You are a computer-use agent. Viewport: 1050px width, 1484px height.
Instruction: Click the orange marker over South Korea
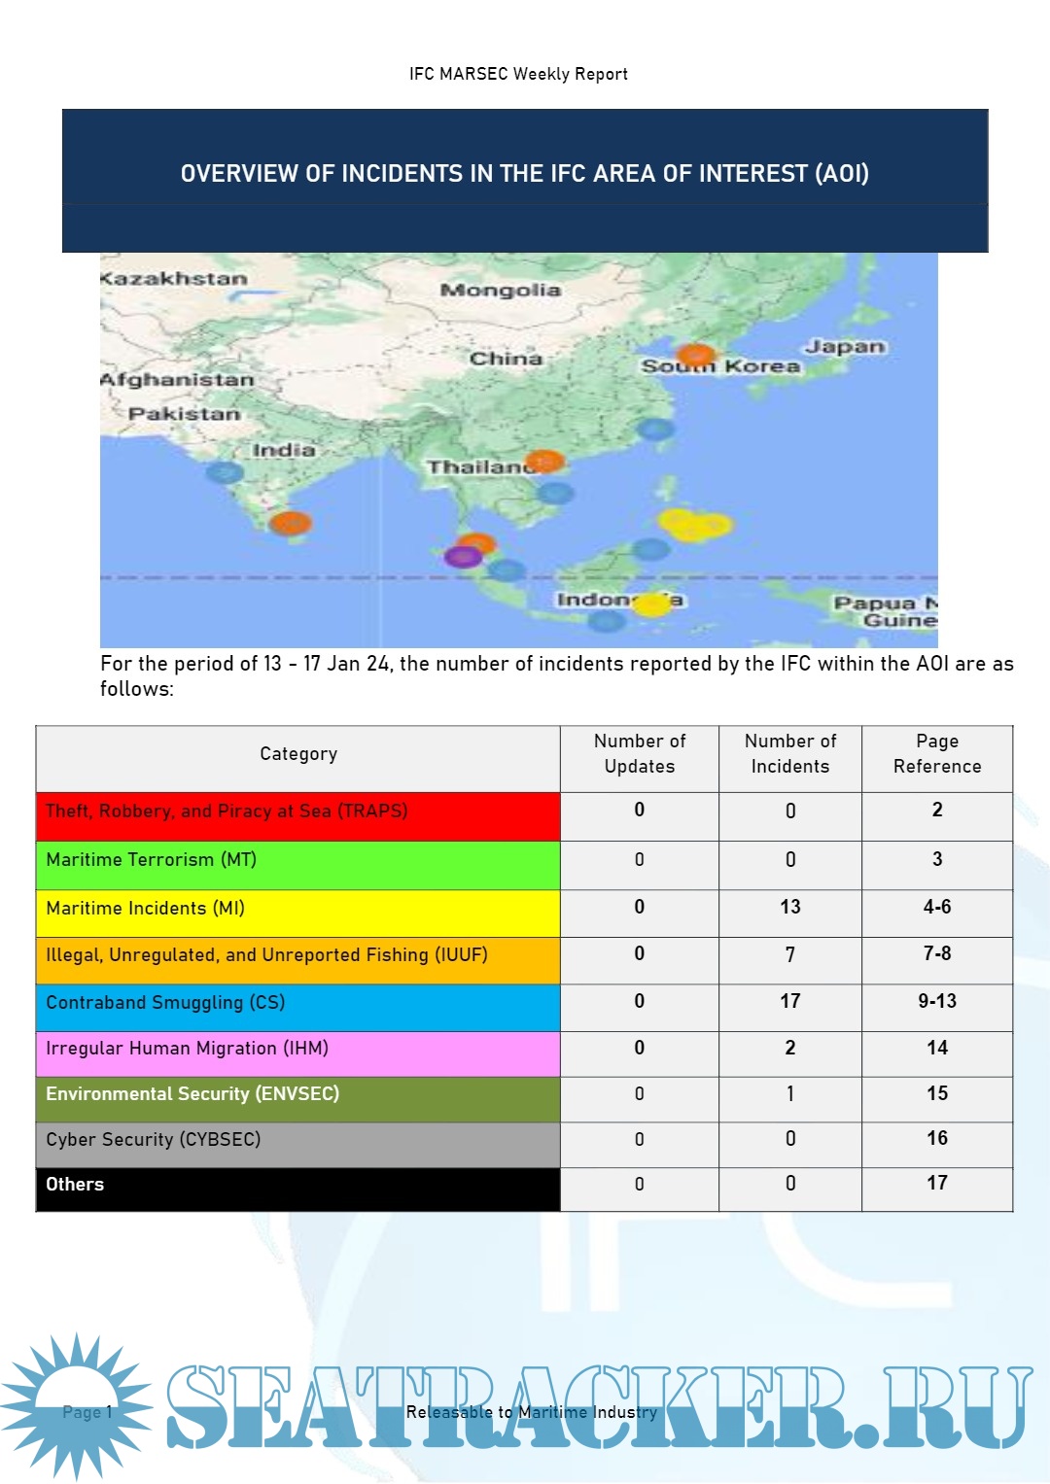[695, 356]
